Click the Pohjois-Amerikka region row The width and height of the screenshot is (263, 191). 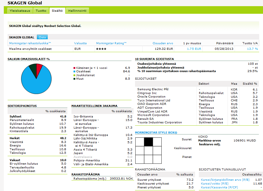point(103,161)
